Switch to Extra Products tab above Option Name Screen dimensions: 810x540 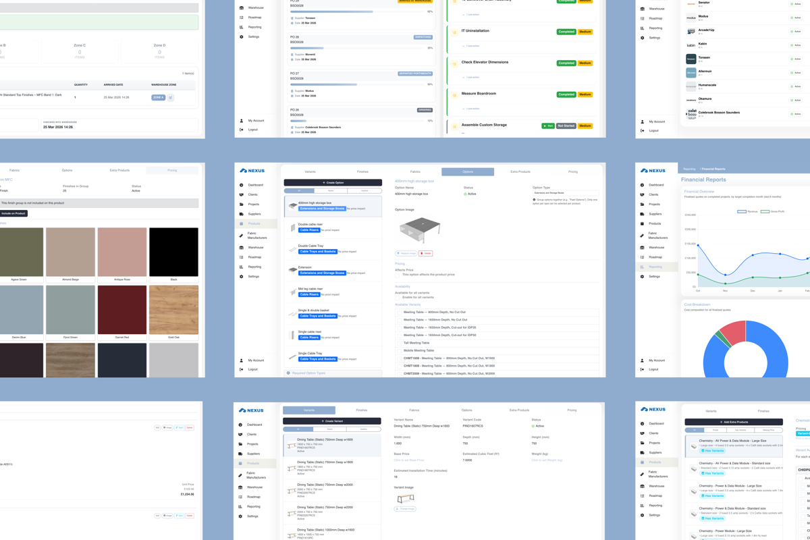pos(520,172)
